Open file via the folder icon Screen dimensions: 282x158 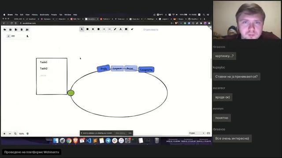[5, 29]
